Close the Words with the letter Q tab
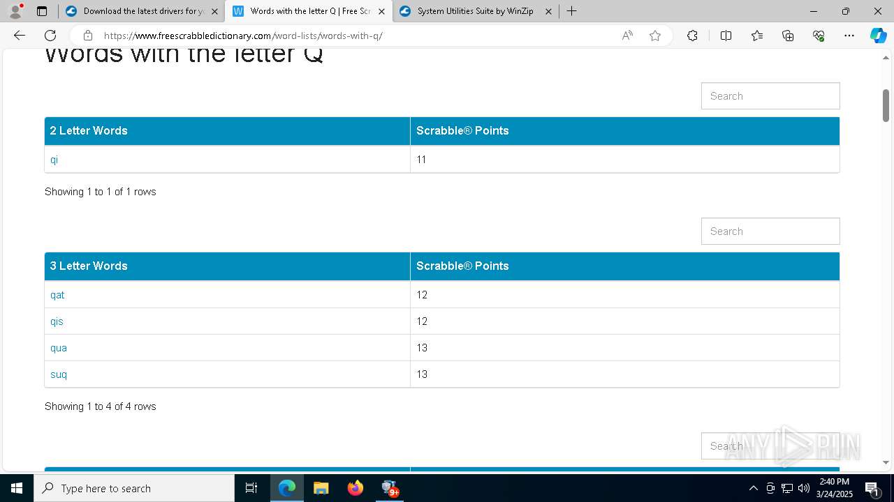Image resolution: width=894 pixels, height=502 pixels. point(381,11)
